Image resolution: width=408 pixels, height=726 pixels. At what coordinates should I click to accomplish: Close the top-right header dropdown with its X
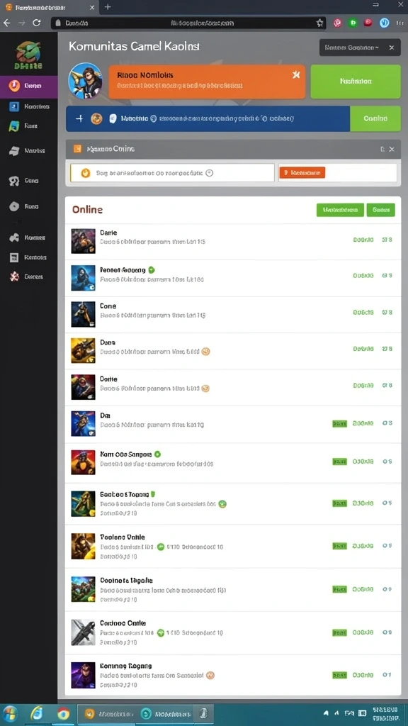[392, 48]
